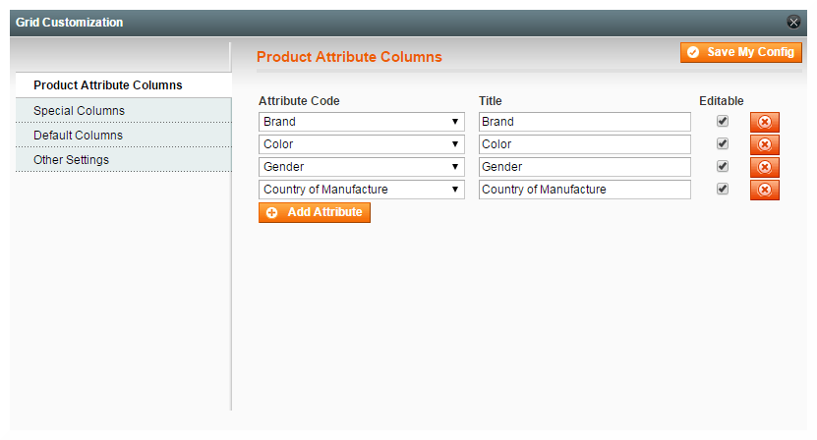Open the Default Columns tab
This screenshot has width=817, height=440.
pos(78,135)
